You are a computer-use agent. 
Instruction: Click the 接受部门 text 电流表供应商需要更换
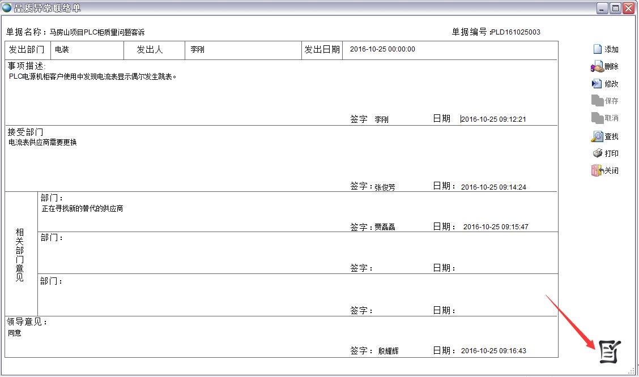42,143
